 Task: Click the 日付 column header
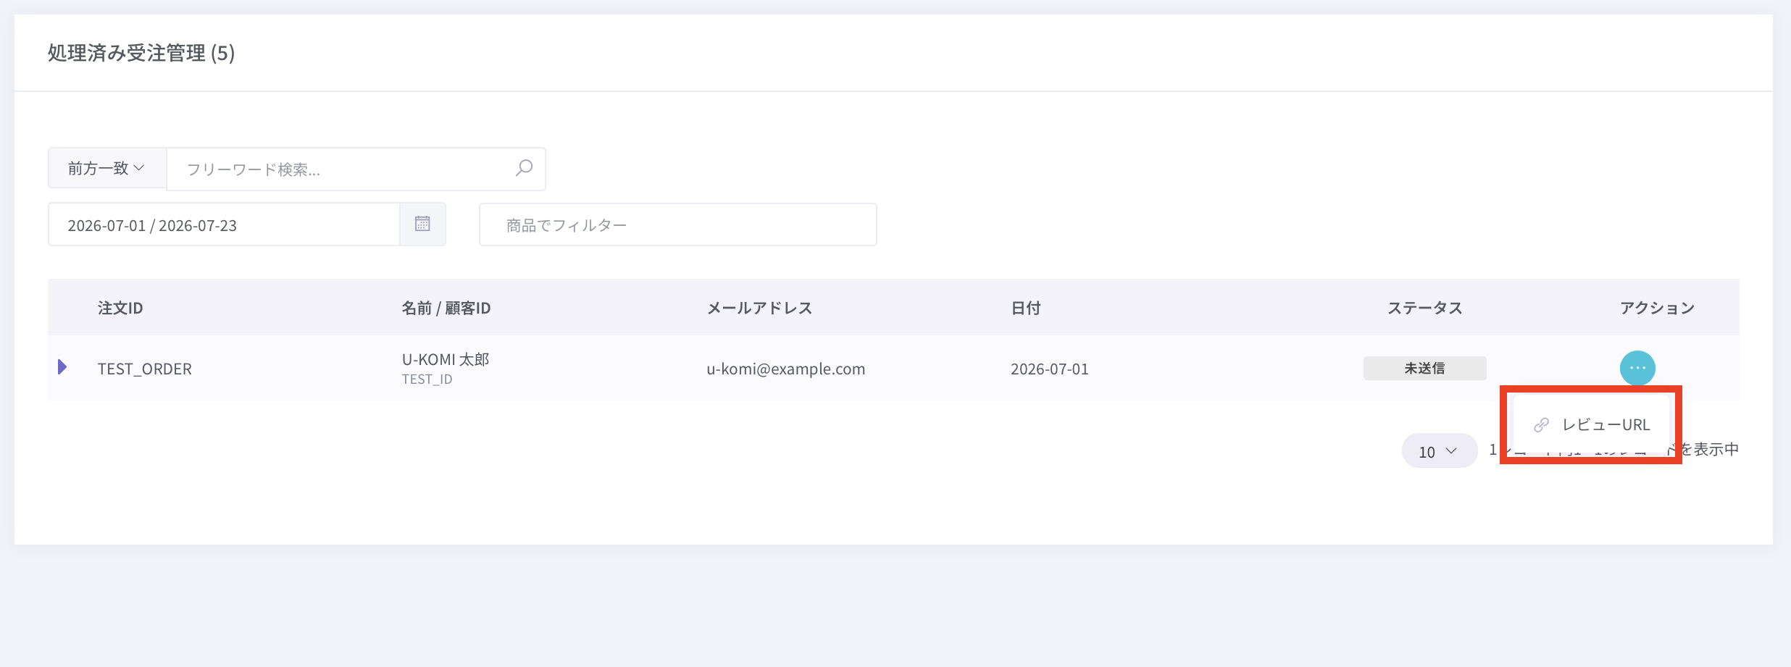coord(1026,308)
